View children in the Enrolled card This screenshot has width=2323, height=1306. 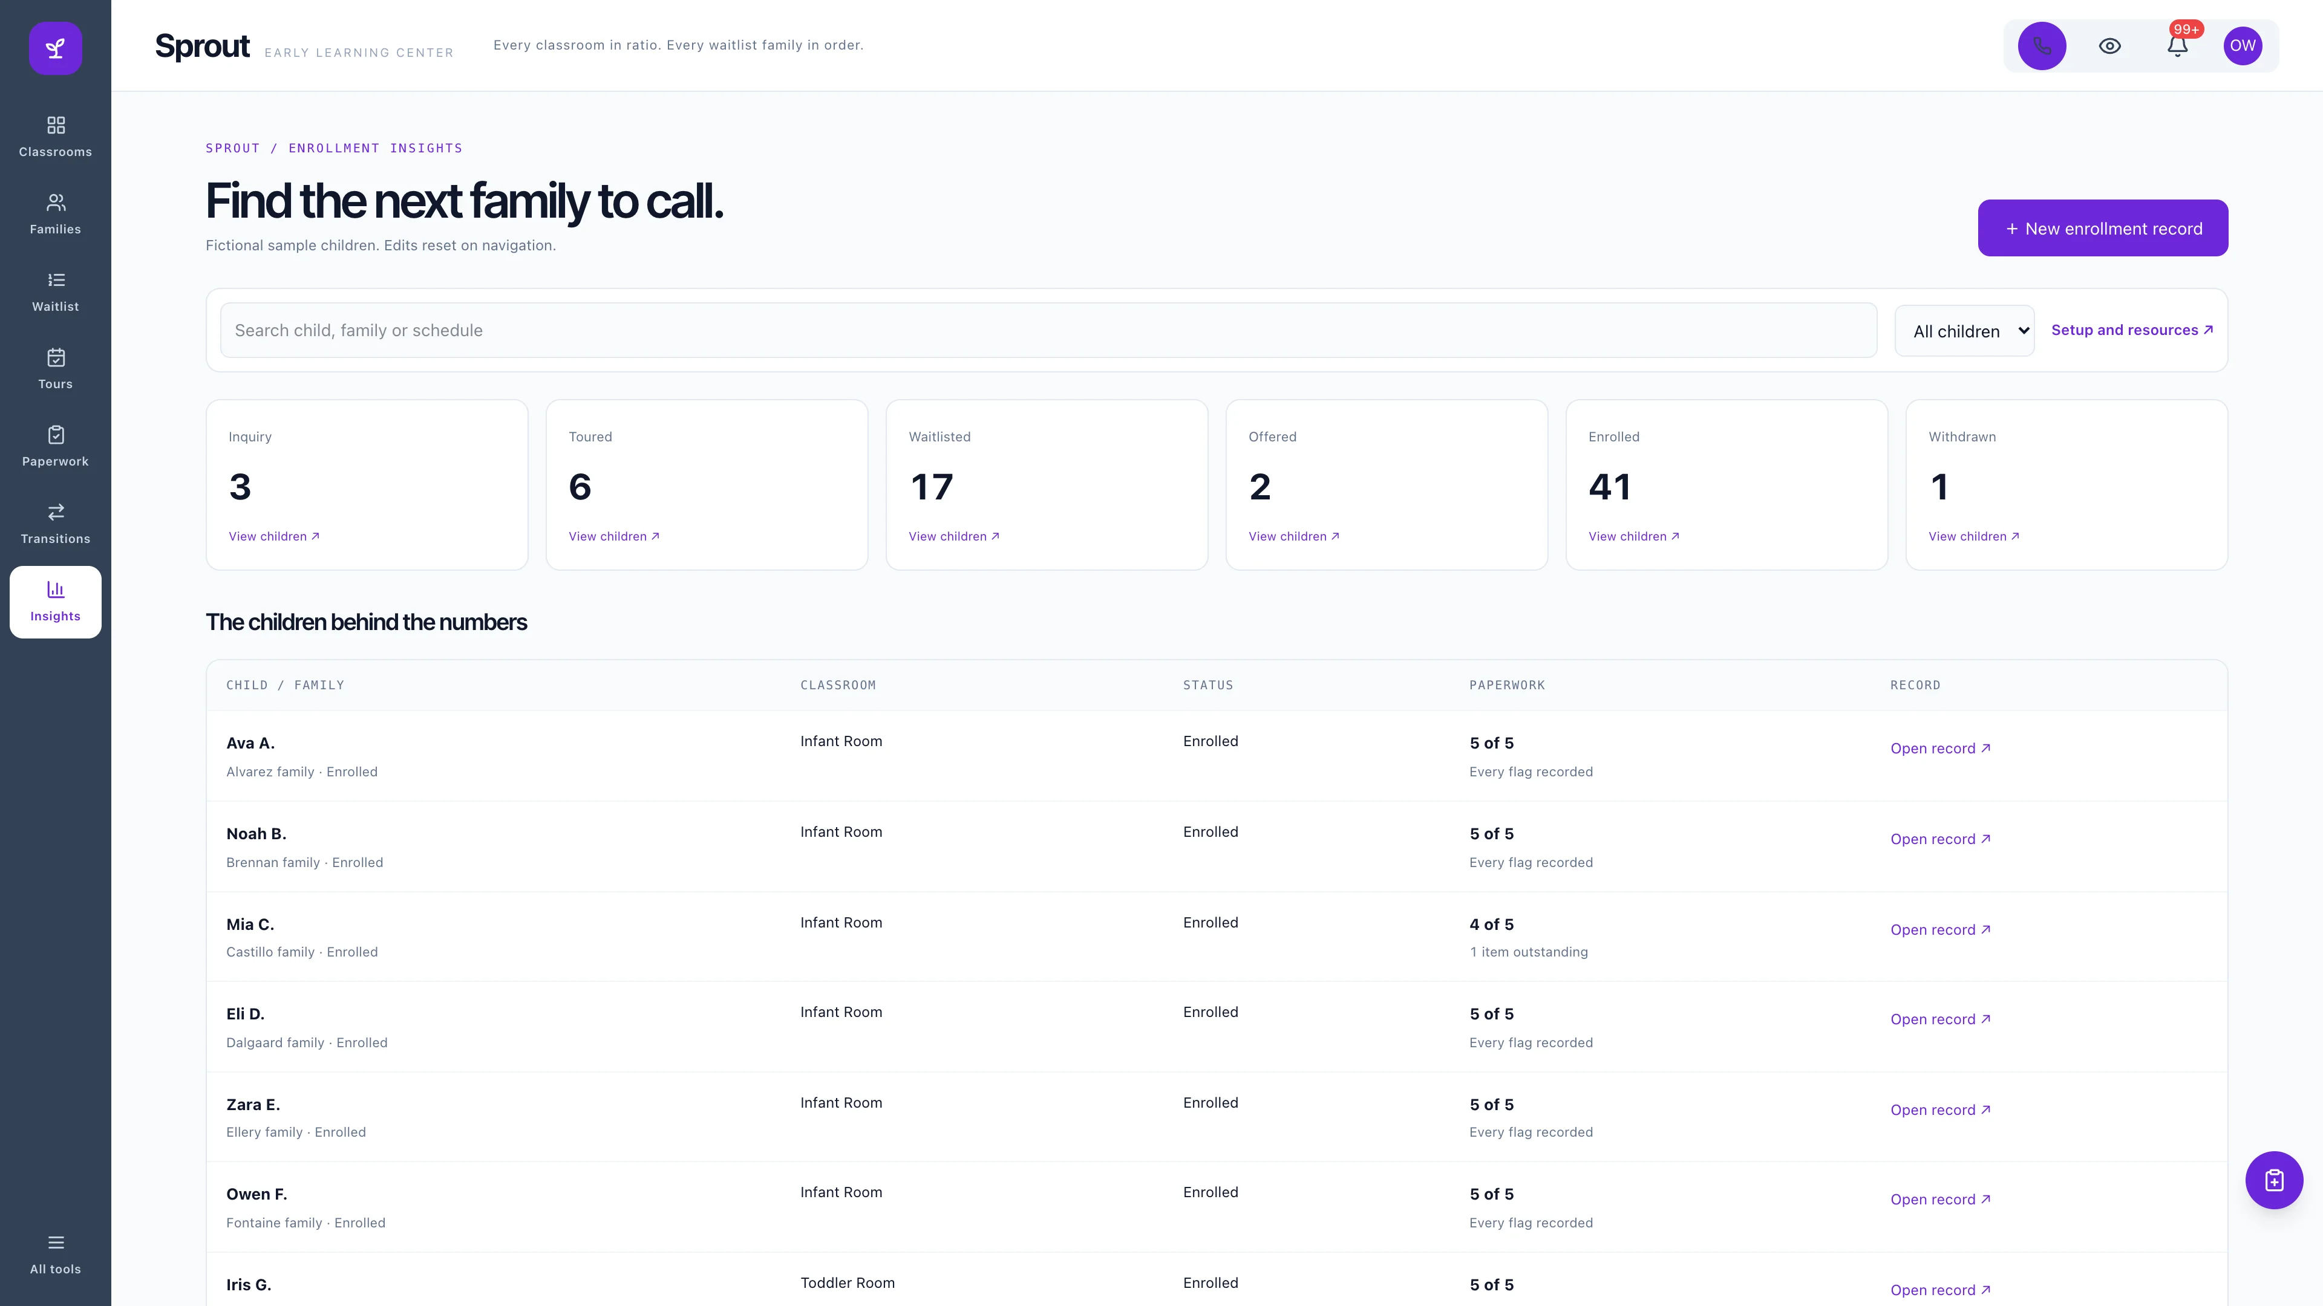coord(1634,536)
